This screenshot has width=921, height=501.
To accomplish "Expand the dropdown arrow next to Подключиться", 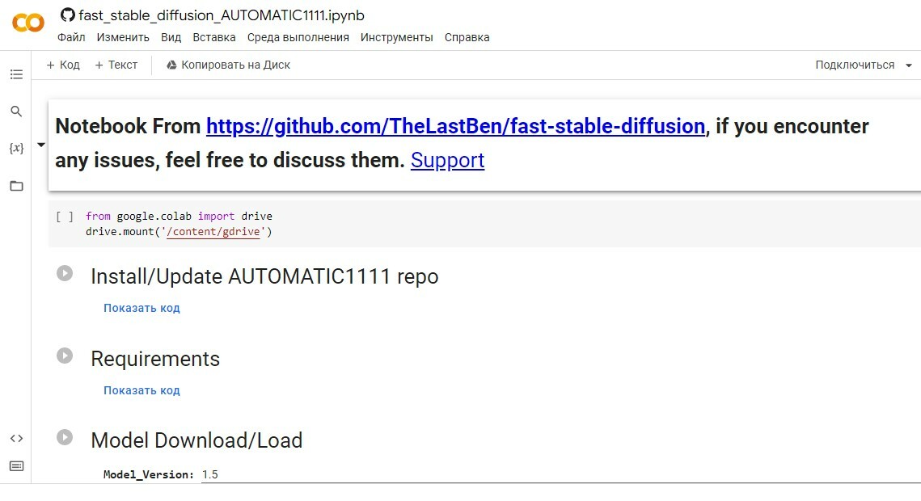I will pos(909,65).
